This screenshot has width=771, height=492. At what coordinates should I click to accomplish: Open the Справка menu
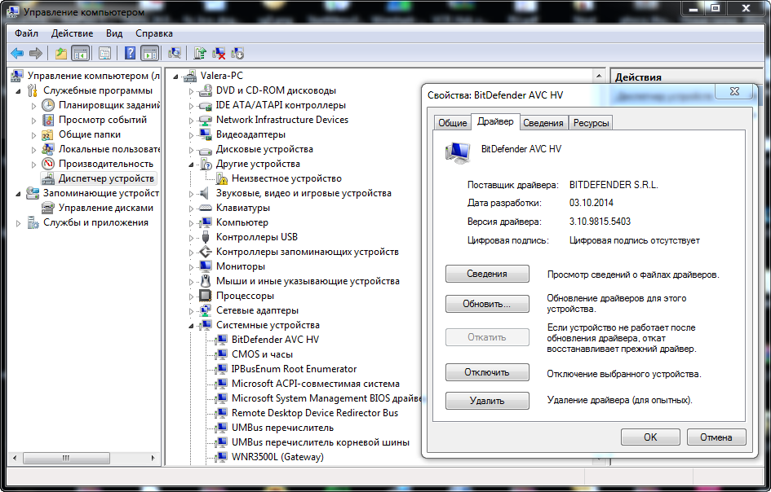(x=154, y=33)
